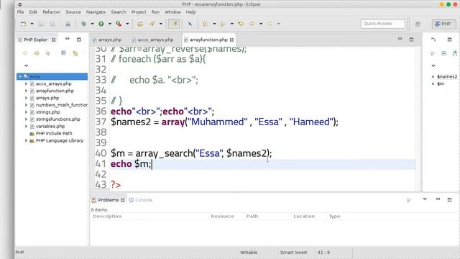Click the Back navigation arrow icon
The image size is (460, 259).
click(x=252, y=24)
